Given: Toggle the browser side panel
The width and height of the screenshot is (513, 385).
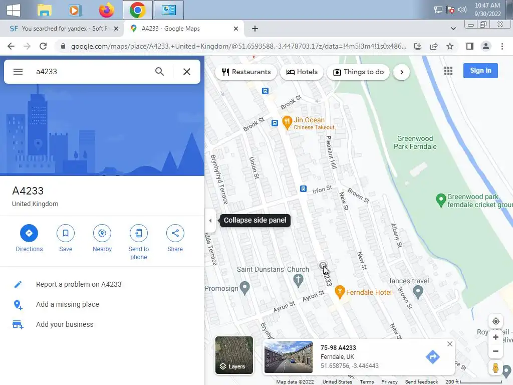Looking at the screenshot, I should (470, 46).
